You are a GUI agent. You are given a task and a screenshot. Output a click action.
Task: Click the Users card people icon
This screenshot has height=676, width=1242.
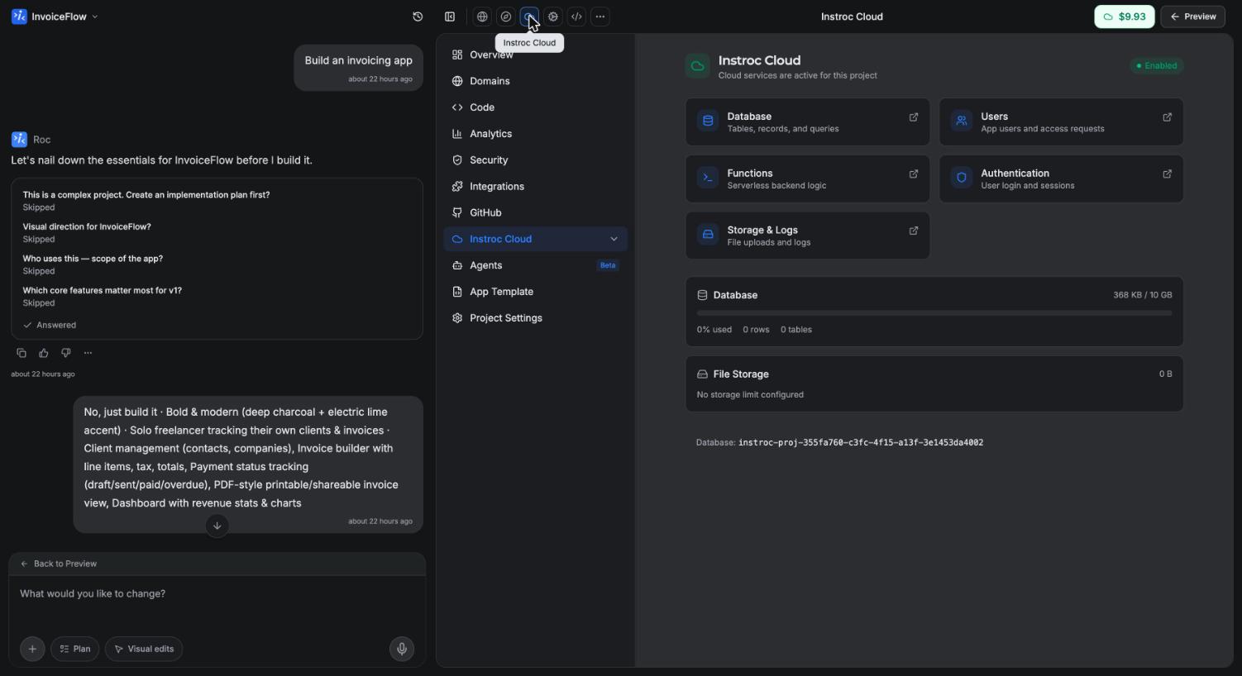click(962, 121)
